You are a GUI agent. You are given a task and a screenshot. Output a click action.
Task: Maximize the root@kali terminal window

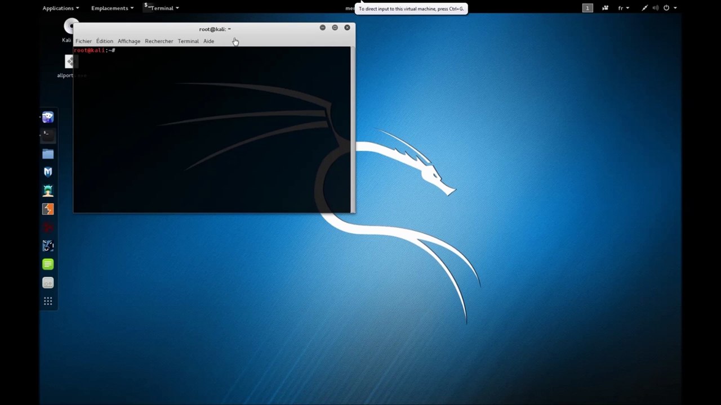335,28
